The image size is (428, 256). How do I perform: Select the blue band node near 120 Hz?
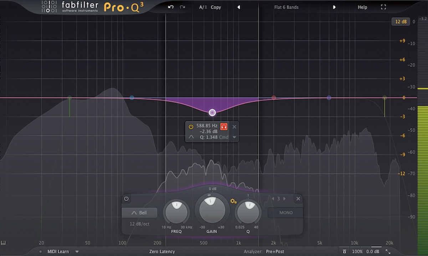(132, 97)
